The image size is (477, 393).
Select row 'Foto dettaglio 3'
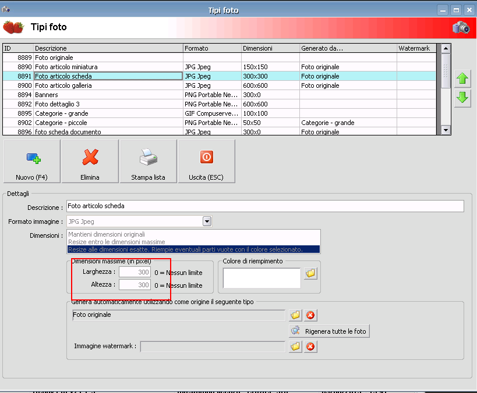pyautogui.click(x=220, y=104)
